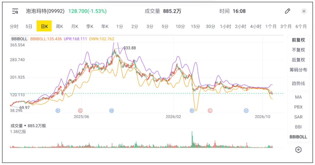This screenshot has width=315, height=165.
Task: Click the 时间 16:08 readout
Action: tap(232, 11)
